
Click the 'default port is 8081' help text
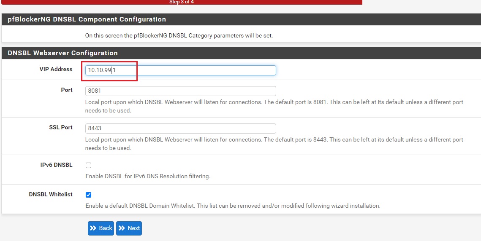pos(274,106)
